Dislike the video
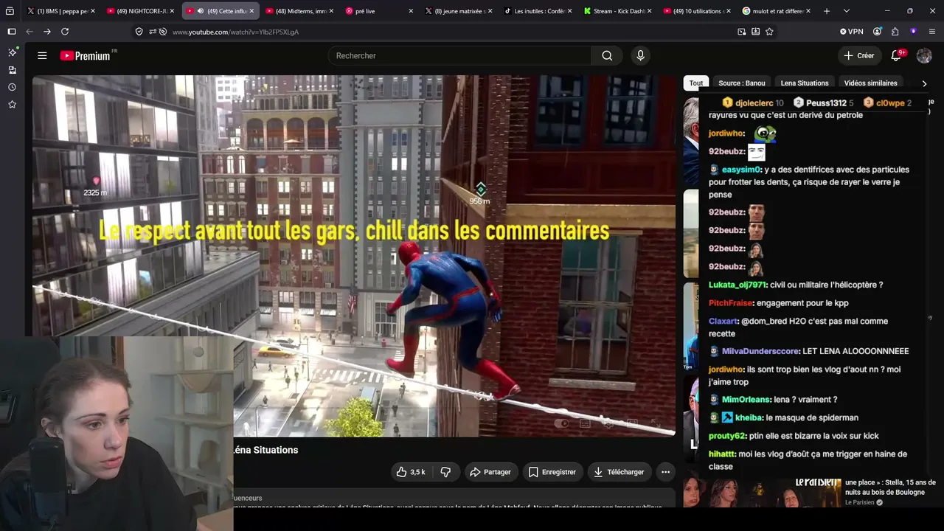This screenshot has width=944, height=531. point(445,472)
